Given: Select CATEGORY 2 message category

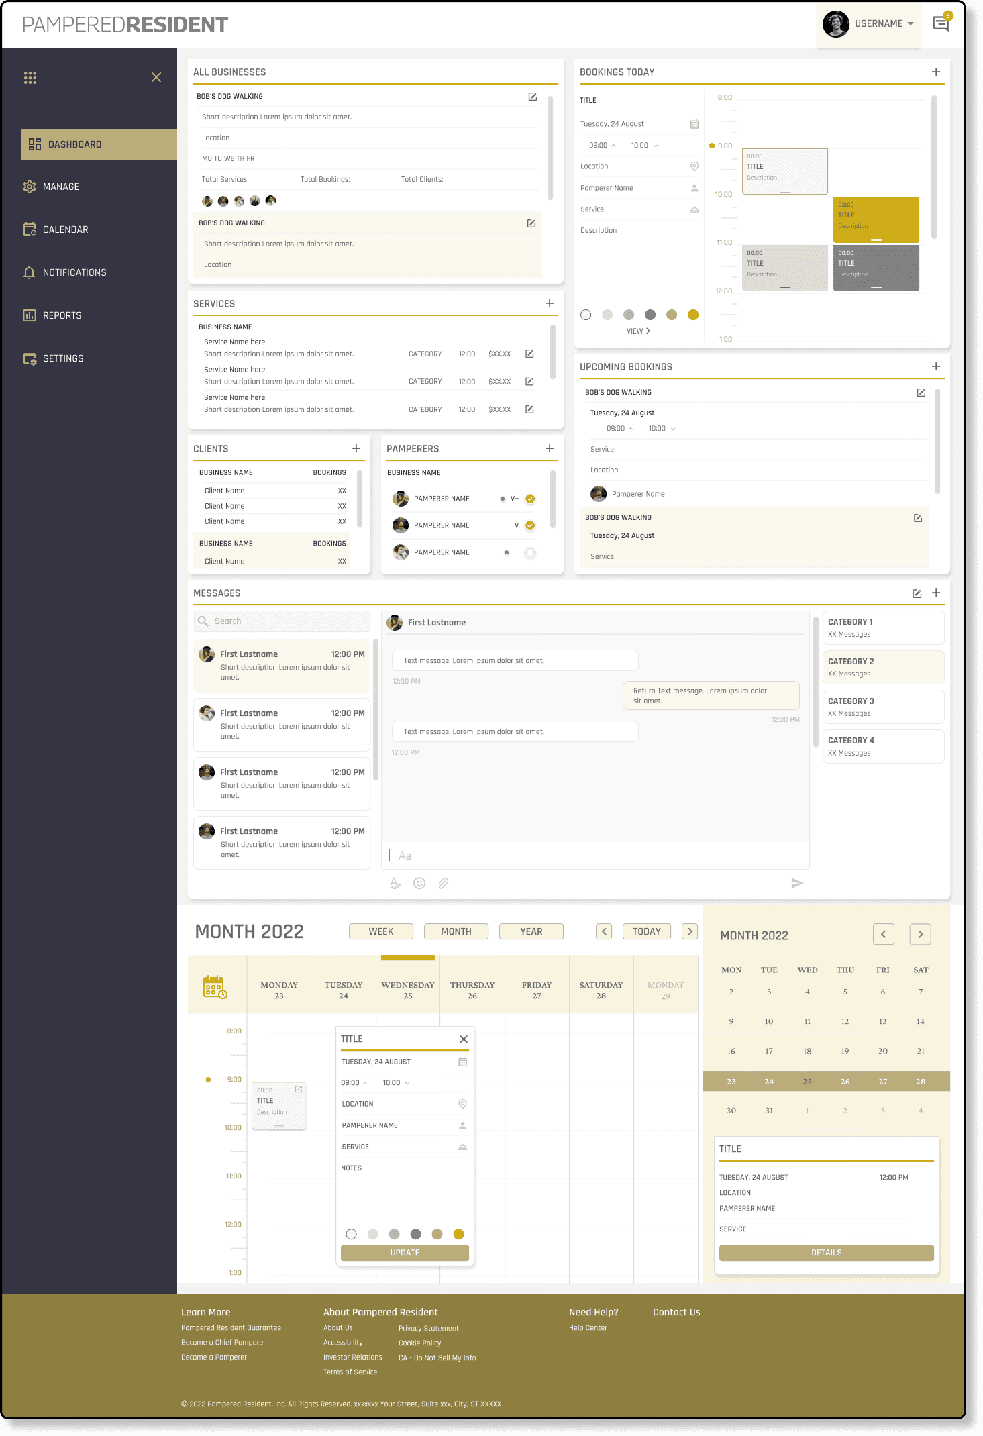Looking at the screenshot, I should [883, 668].
